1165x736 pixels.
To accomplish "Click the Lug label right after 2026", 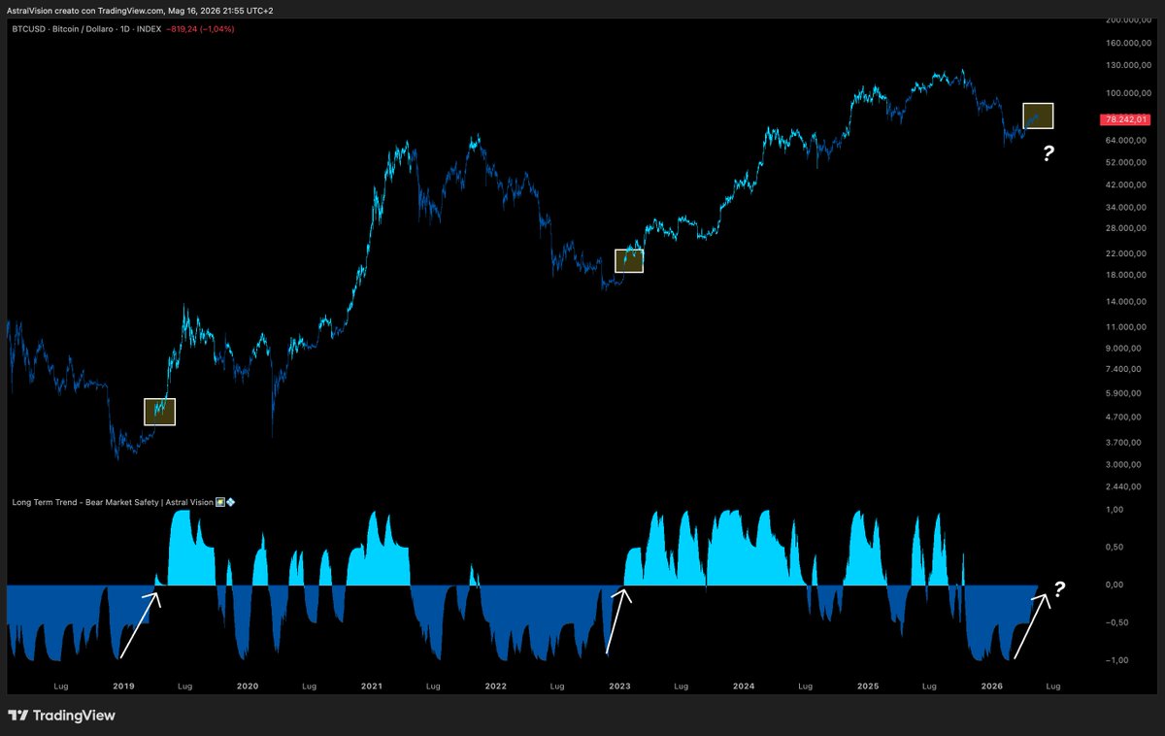I will click(1052, 686).
